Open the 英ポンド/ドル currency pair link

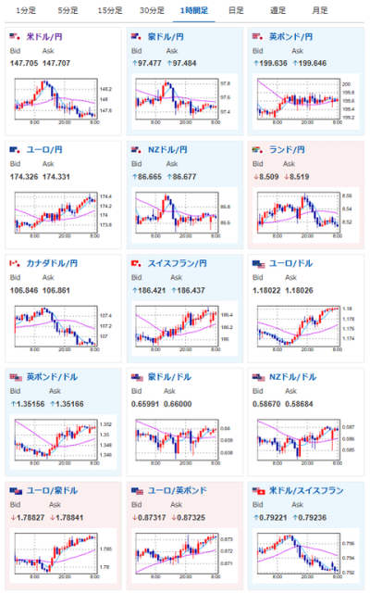52,377
